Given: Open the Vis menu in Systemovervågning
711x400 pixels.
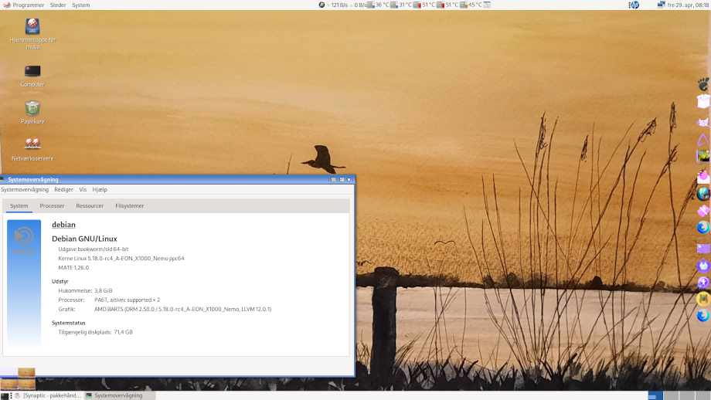Looking at the screenshot, I should click(x=83, y=189).
